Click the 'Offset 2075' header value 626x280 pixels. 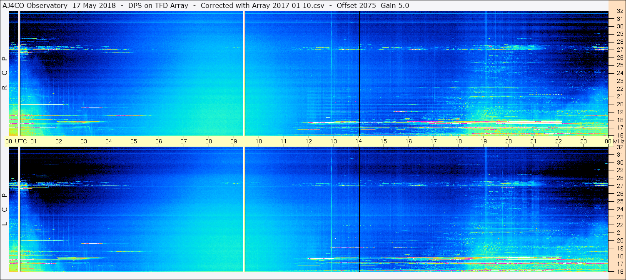tap(357, 5)
